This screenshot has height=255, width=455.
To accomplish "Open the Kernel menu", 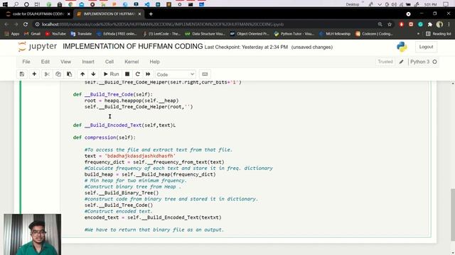I will (x=132, y=62).
